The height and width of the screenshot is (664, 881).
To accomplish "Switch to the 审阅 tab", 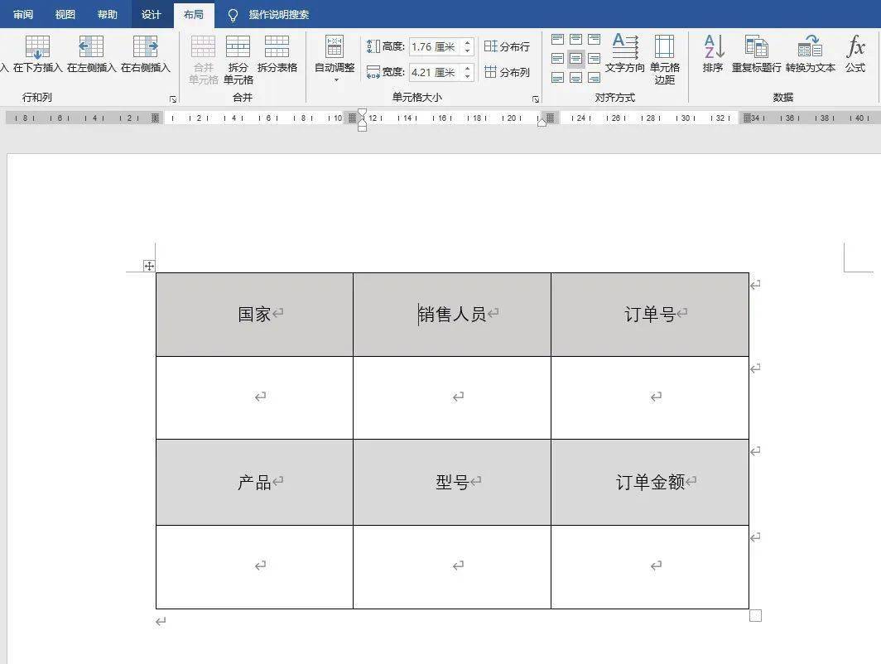I will click(23, 14).
